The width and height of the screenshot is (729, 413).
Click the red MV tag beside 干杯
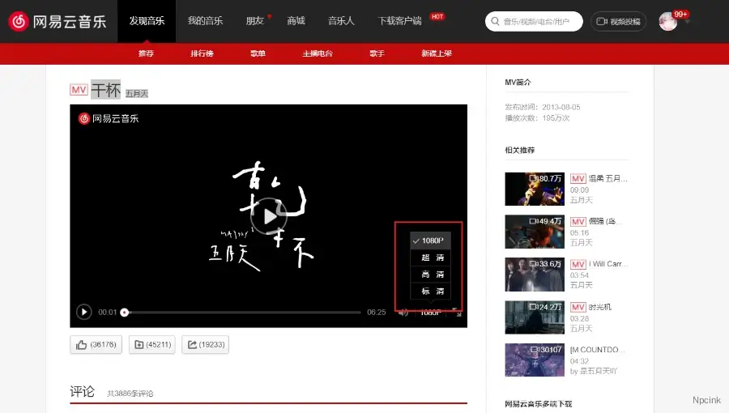click(79, 90)
